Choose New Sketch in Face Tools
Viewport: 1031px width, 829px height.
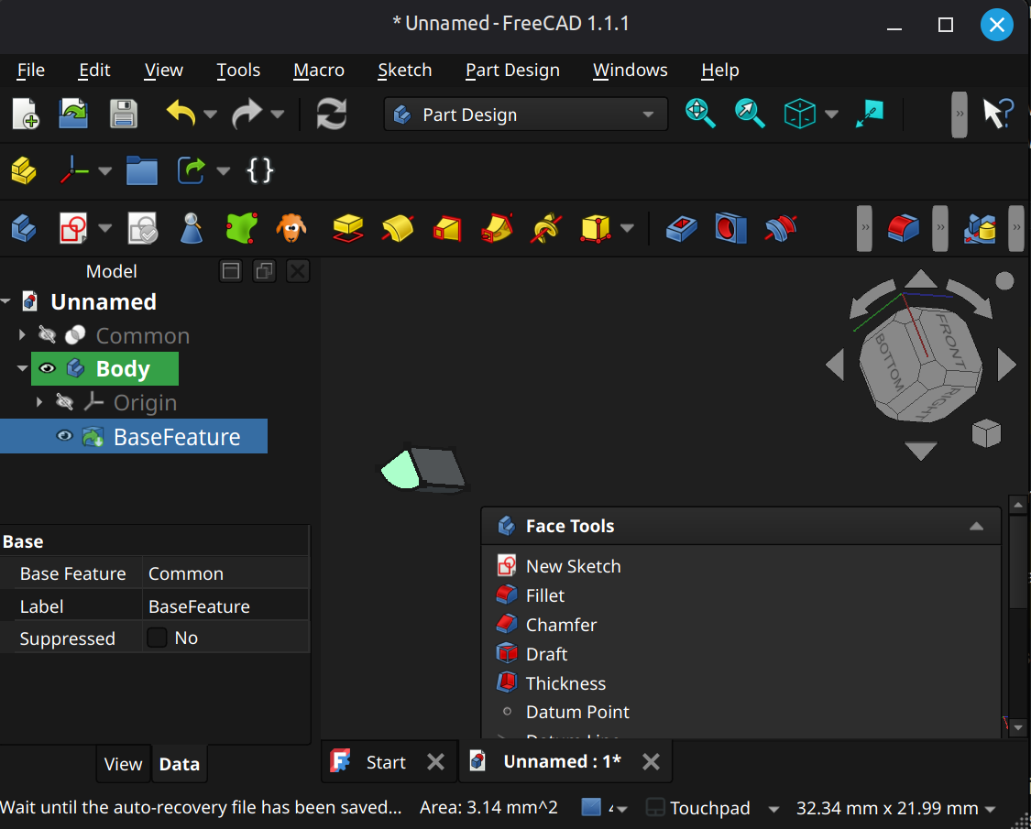(573, 566)
